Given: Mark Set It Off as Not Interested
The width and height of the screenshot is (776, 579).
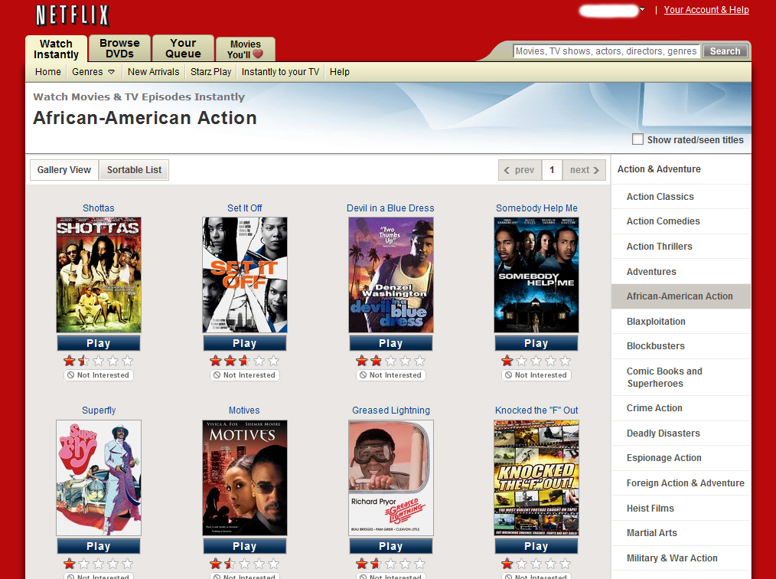Looking at the screenshot, I should tap(245, 375).
